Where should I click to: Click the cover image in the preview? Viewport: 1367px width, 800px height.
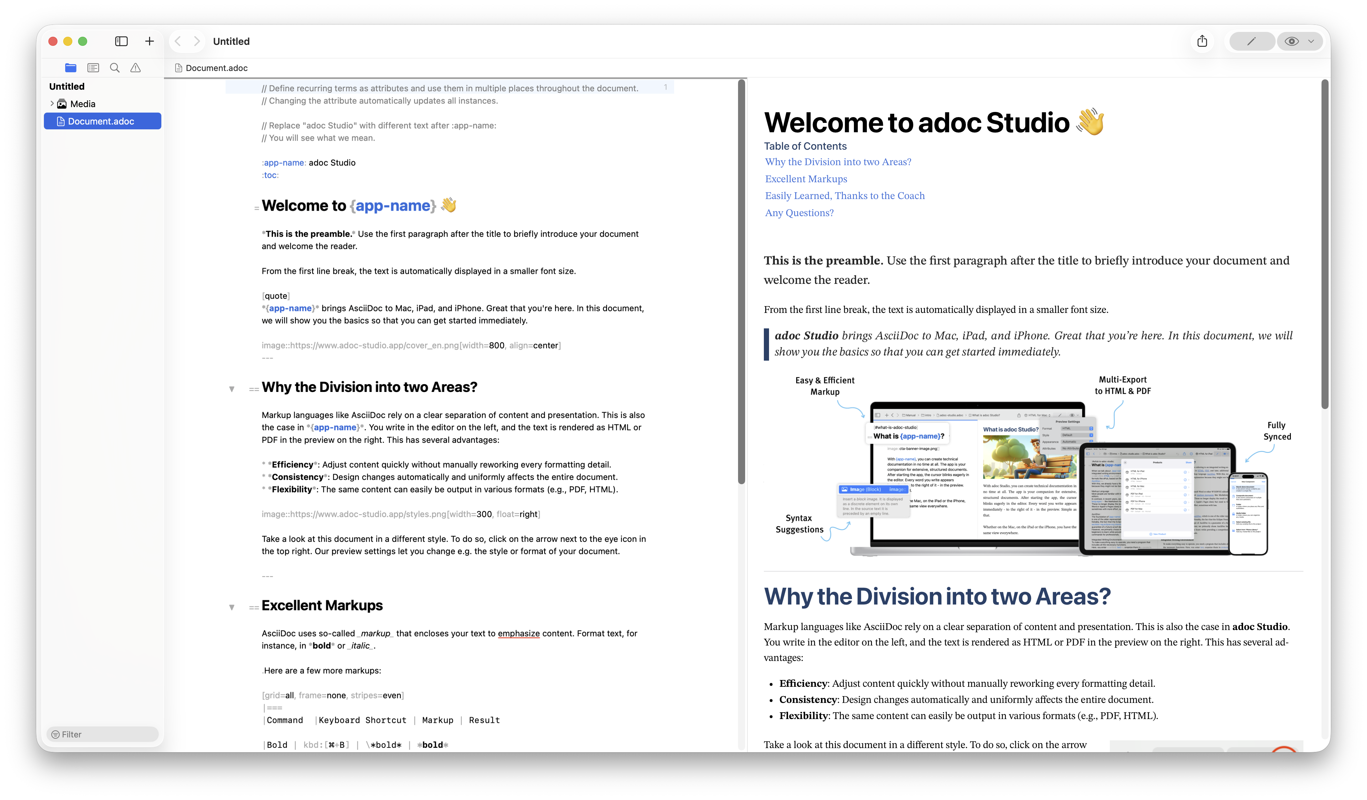[x=1033, y=466]
